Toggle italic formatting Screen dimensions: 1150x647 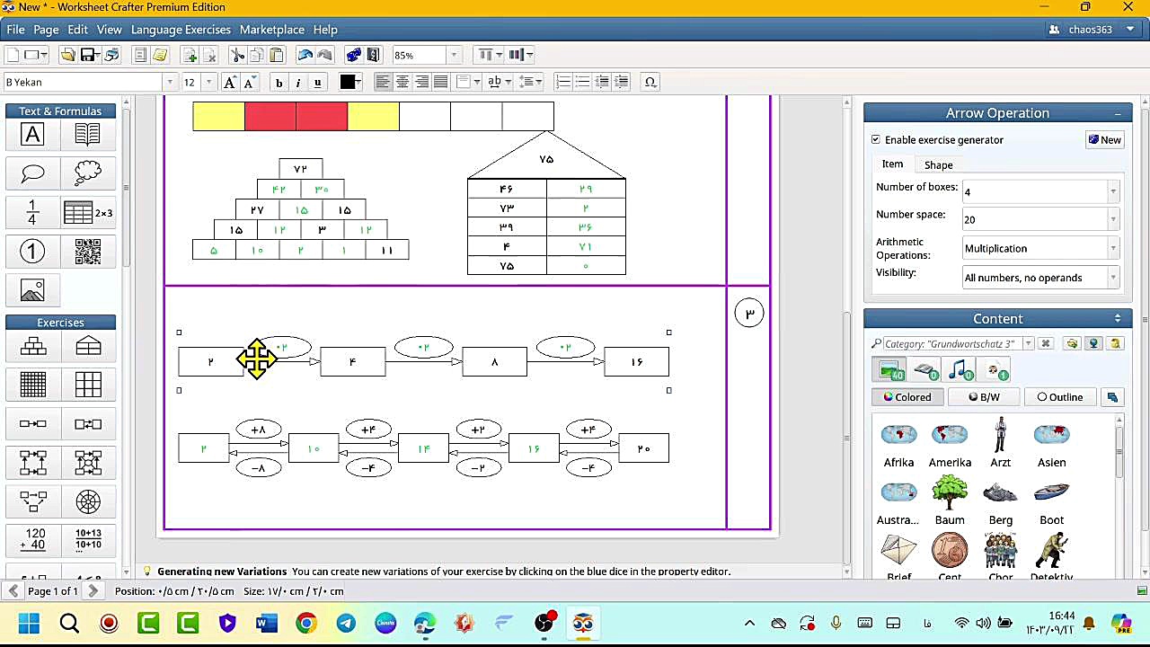click(298, 82)
